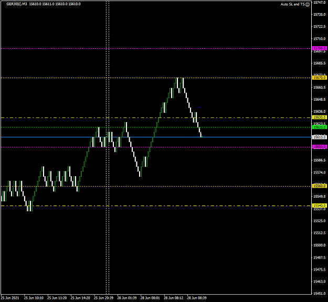Click the 15574.0 tick on price scale
Image resolution: width=328 pixels, height=302 pixels.
pos(319,172)
